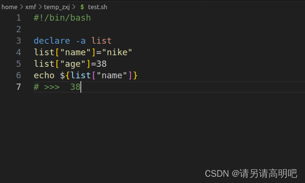Click the closing yellow brace on line 6
Image resolution: width=305 pixels, height=183 pixels.
coord(135,75)
